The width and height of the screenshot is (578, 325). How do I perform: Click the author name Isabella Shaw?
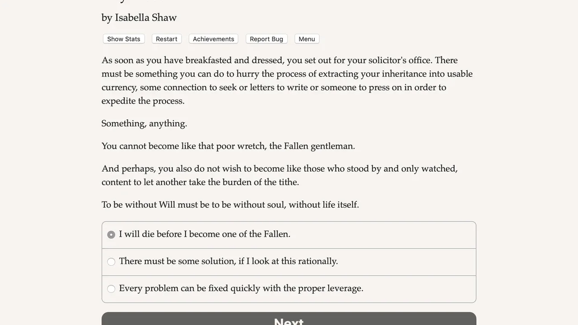[145, 18]
